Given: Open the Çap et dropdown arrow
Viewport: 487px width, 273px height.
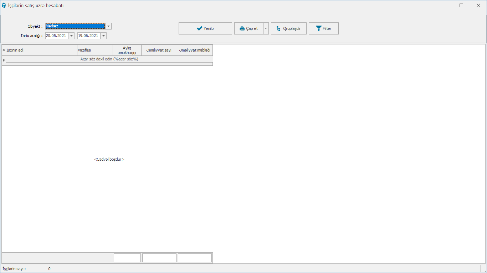Looking at the screenshot, I should coord(266,28).
